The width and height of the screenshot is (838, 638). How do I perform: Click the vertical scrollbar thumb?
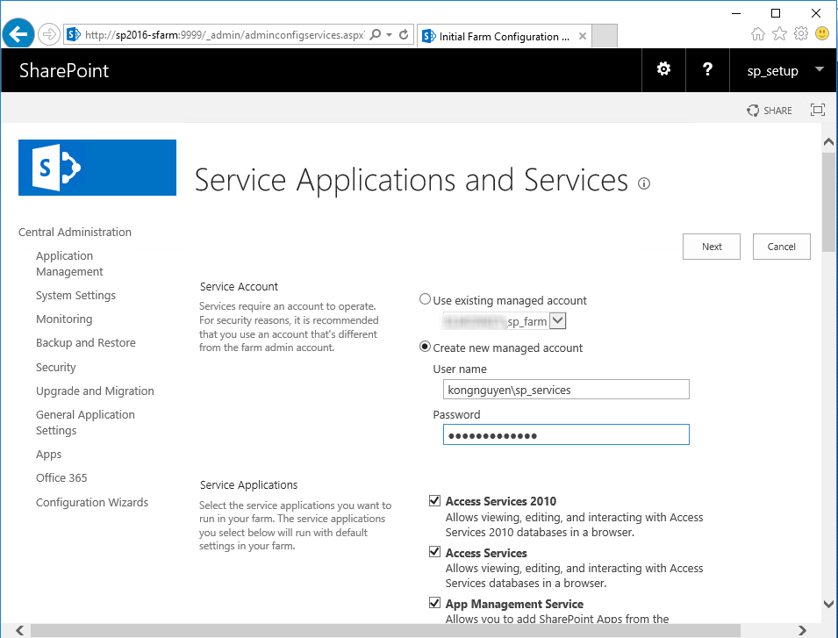click(828, 202)
